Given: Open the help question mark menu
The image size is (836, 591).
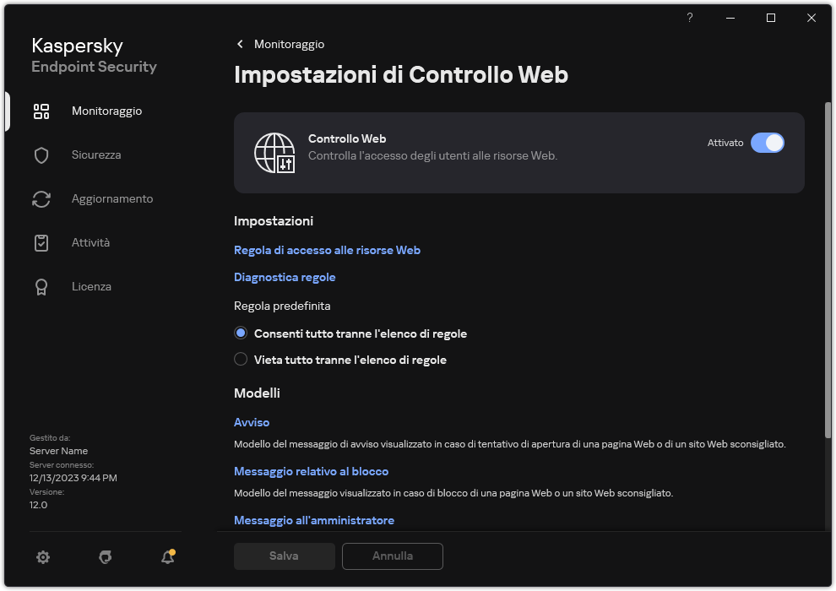Looking at the screenshot, I should pyautogui.click(x=689, y=17).
